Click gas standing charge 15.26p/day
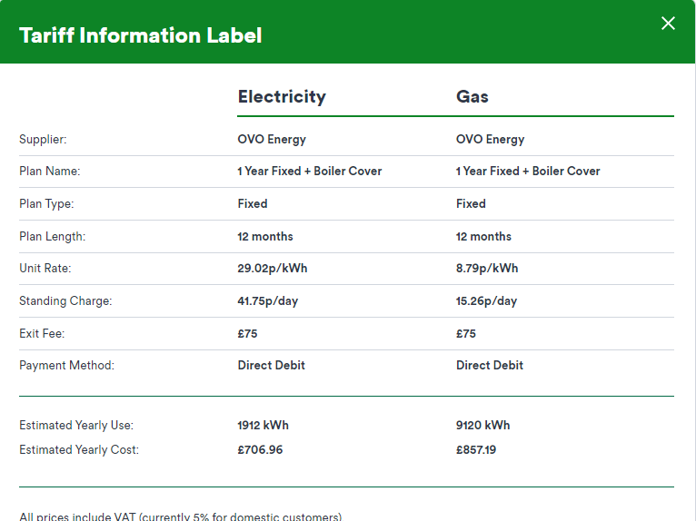This screenshot has width=696, height=521. tap(486, 301)
